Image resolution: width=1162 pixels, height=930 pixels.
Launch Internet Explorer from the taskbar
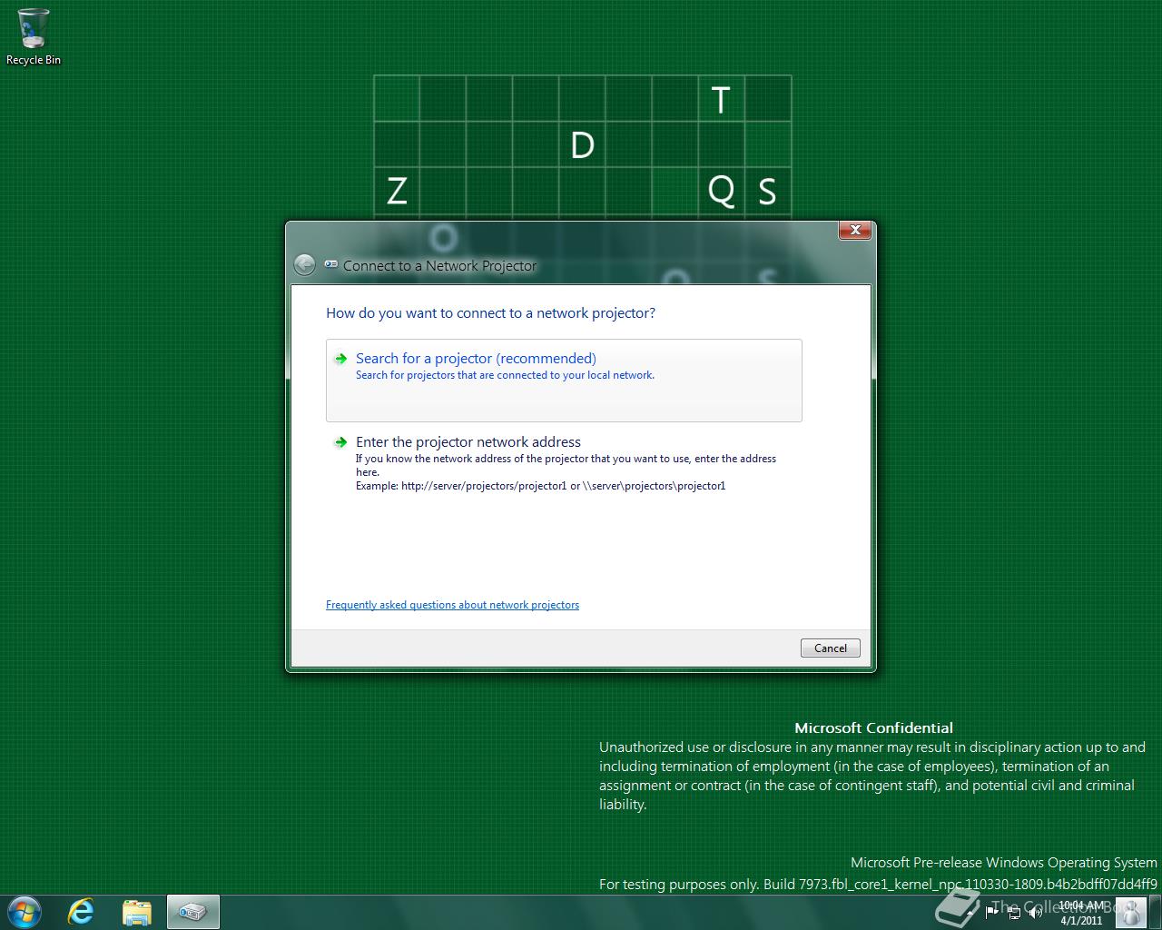pyautogui.click(x=82, y=912)
